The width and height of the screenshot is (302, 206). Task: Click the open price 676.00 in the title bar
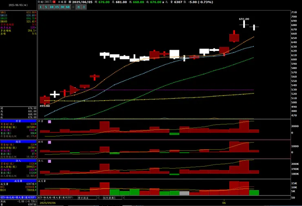[104, 2]
